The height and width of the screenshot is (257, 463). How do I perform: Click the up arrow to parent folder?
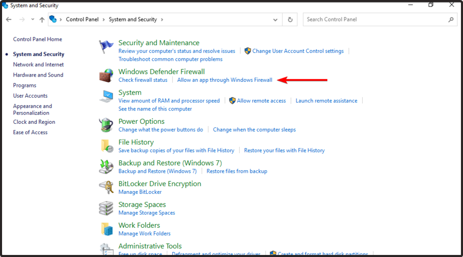click(42, 20)
